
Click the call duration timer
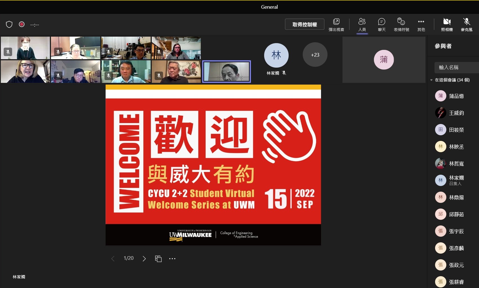[x=35, y=25]
